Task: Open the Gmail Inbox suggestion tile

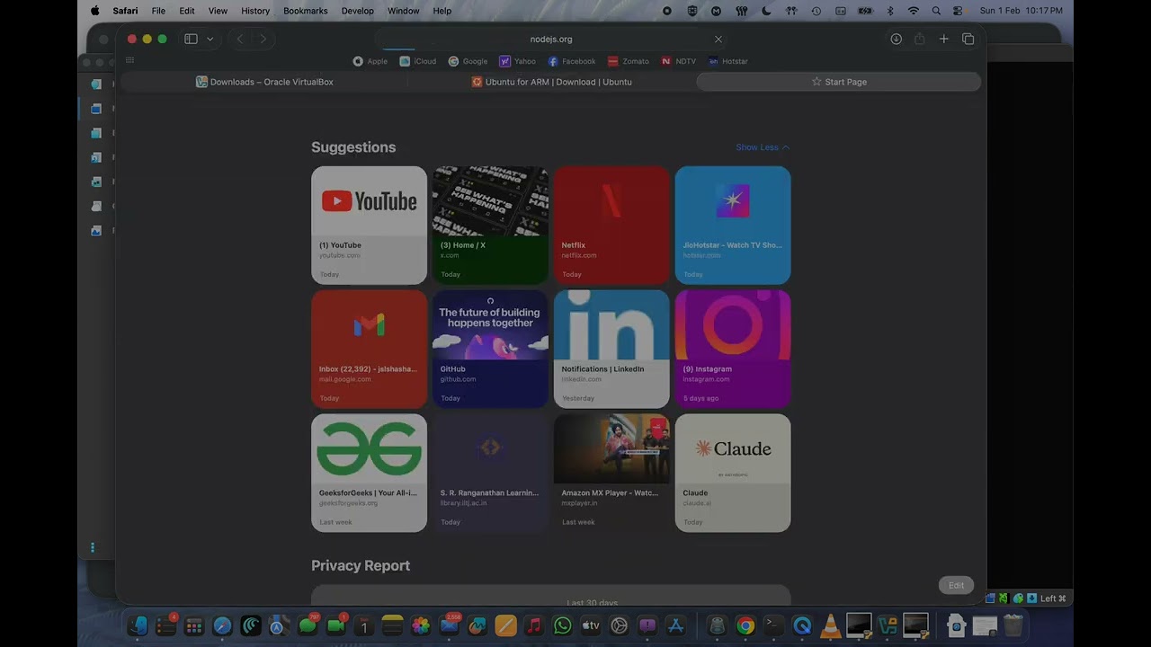Action: [x=369, y=349]
